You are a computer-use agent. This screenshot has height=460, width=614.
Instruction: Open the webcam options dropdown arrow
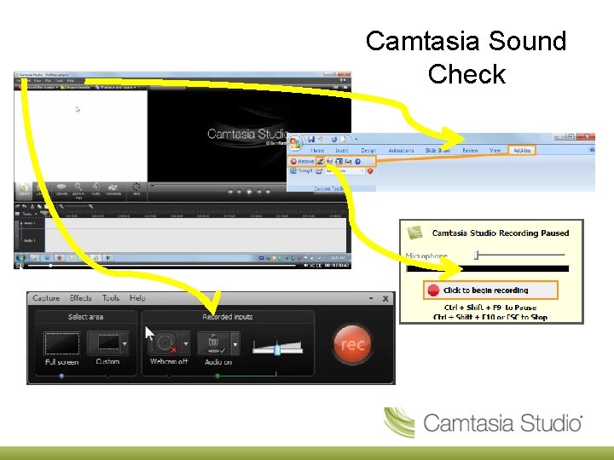click(186, 344)
